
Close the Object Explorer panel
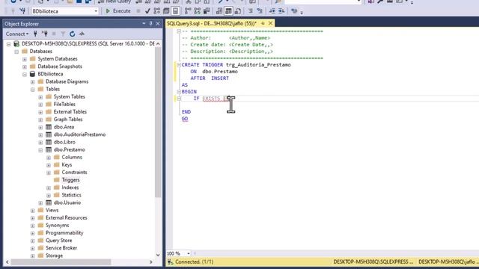click(x=158, y=23)
